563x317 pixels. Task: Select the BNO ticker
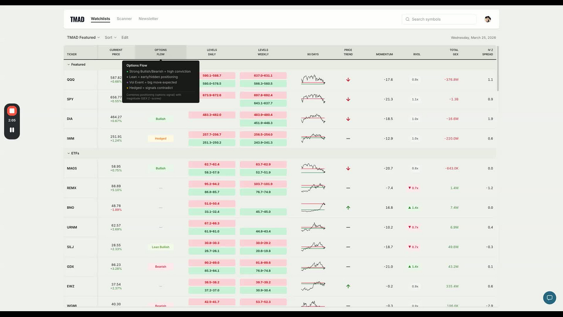[70, 208]
